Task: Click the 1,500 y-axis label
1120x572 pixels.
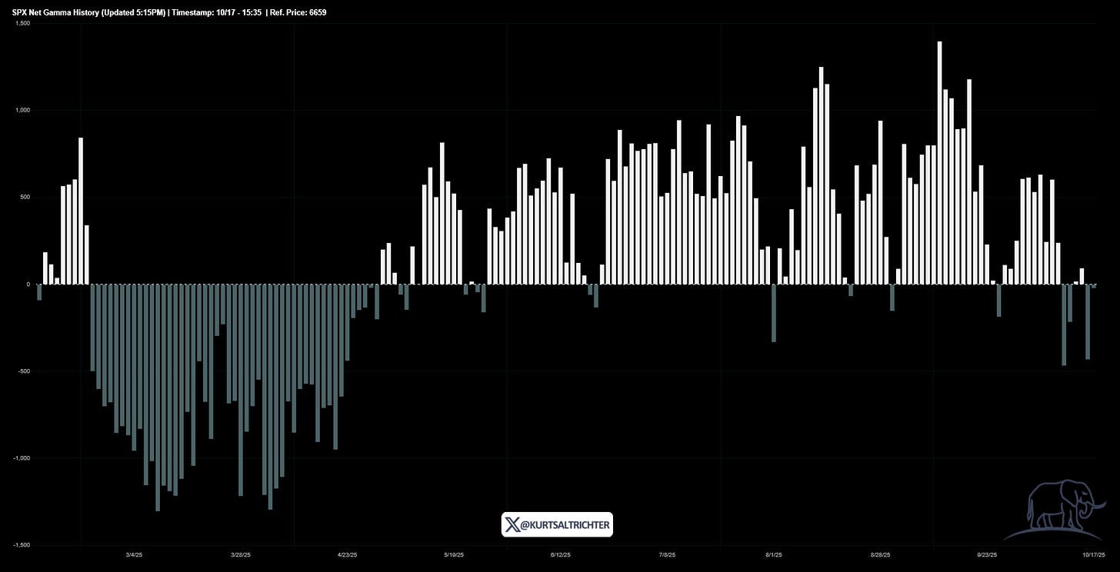Action: (x=22, y=24)
